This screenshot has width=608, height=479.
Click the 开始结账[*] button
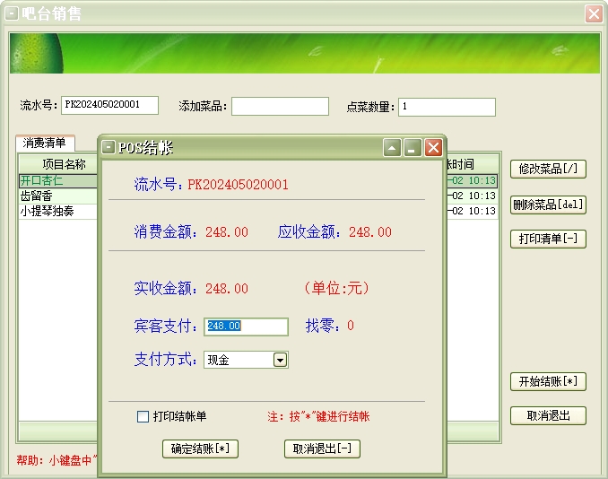[548, 381]
